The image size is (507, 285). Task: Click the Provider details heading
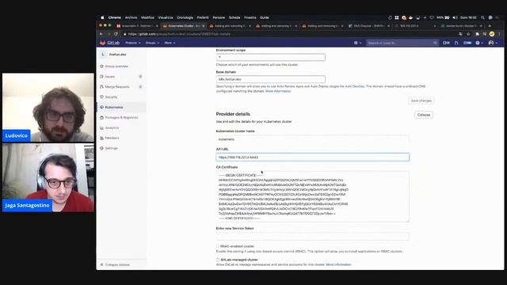tap(233, 114)
